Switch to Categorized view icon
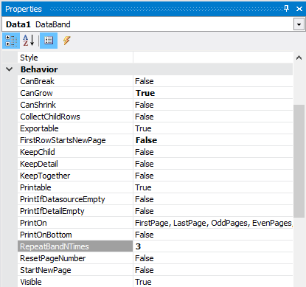 [11, 41]
